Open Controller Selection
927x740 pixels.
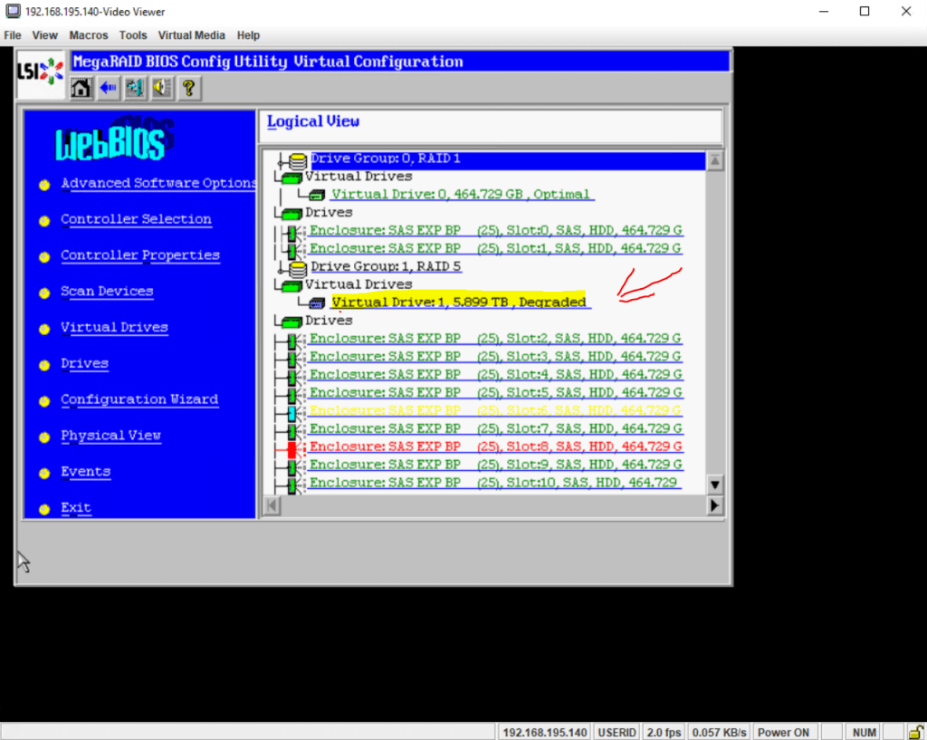[x=136, y=219]
